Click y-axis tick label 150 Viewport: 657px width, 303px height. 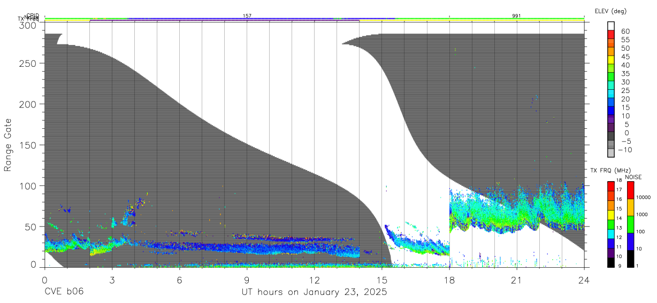point(29,145)
